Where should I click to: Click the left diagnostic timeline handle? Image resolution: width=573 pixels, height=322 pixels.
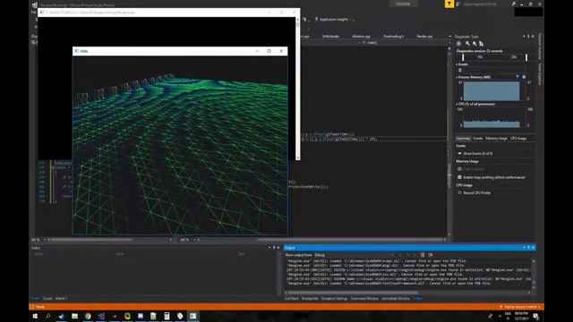(463, 57)
